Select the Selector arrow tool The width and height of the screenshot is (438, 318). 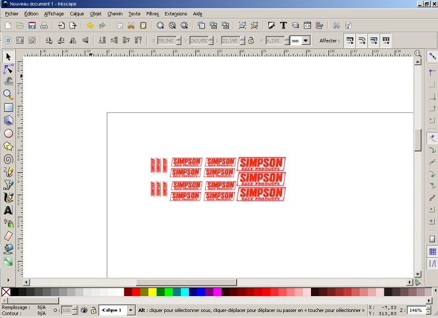pyautogui.click(x=8, y=57)
